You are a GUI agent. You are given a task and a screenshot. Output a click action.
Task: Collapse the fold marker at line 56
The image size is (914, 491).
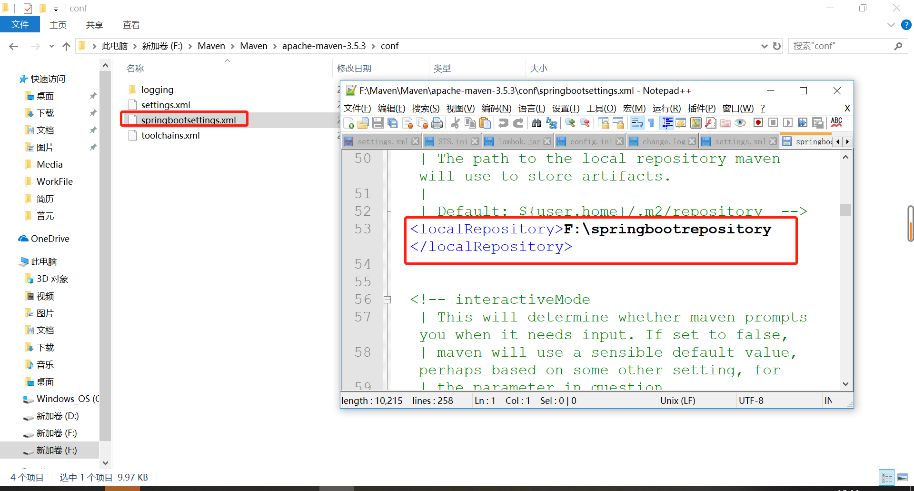click(387, 300)
